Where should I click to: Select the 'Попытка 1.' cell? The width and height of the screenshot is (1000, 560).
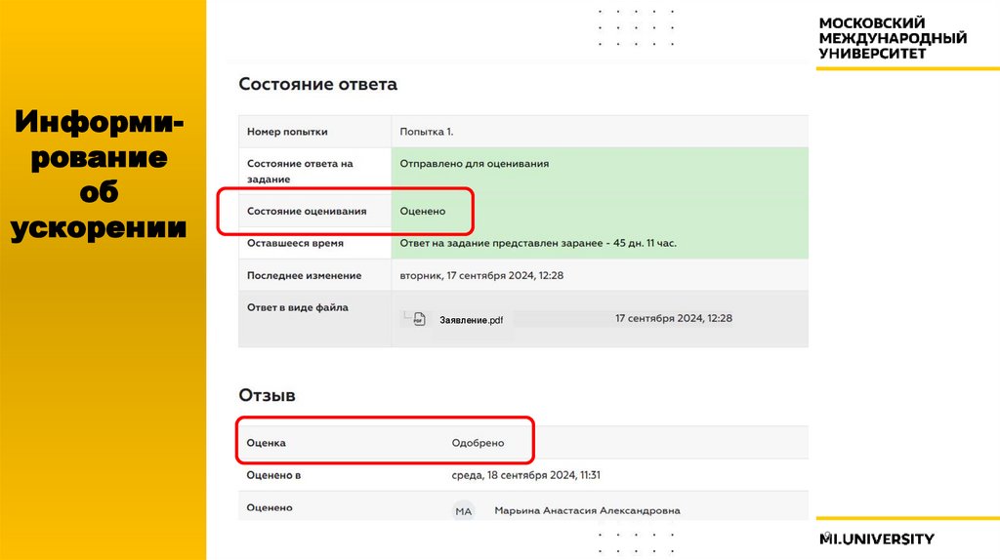click(427, 132)
